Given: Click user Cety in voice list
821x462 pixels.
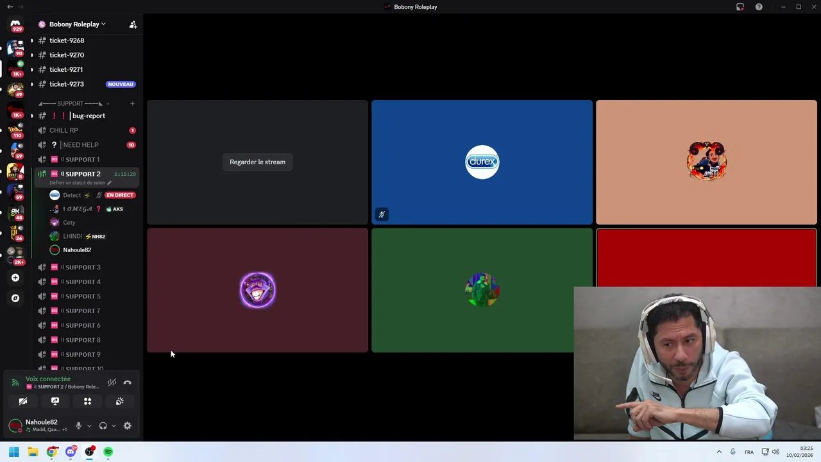Looking at the screenshot, I should pyautogui.click(x=69, y=223).
